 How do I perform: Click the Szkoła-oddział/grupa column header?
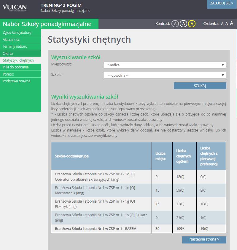pyautogui.click(x=101, y=156)
